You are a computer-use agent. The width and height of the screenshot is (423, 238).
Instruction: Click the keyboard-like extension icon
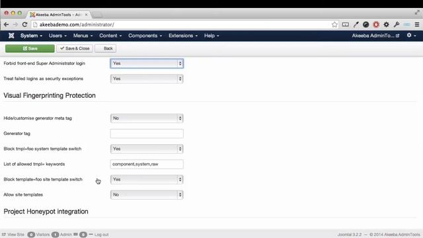(345, 24)
